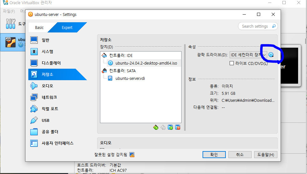The image size is (307, 174).
Task: Click the remove attachment icon below device tree
Action: coord(178,128)
